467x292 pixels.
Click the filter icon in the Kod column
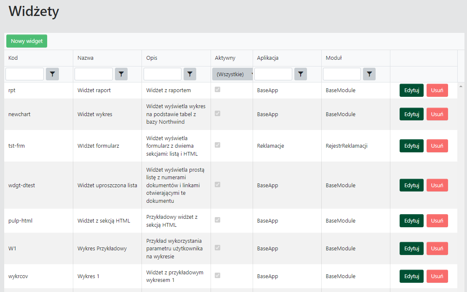click(52, 74)
